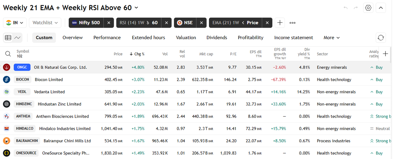Click the Vedanta company logo
The height and width of the screenshot is (159, 394).
pyautogui.click(x=7, y=92)
